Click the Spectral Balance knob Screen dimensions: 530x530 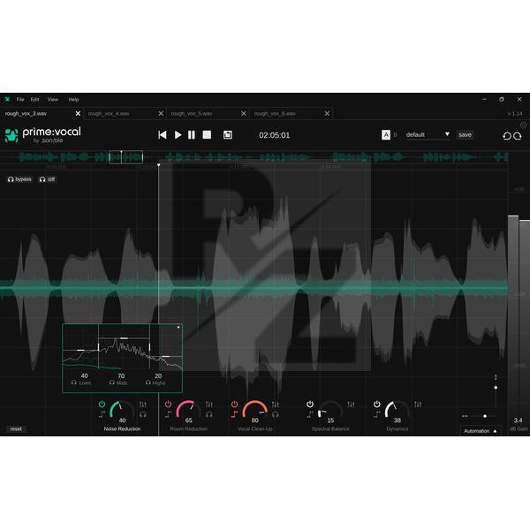click(330, 410)
